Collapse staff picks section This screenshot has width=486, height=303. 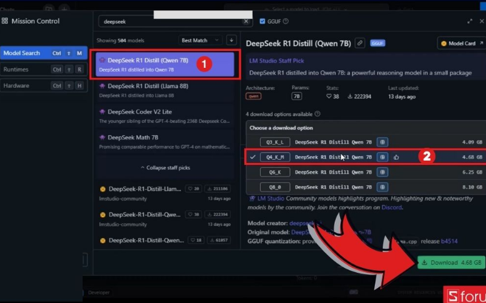[x=165, y=168]
